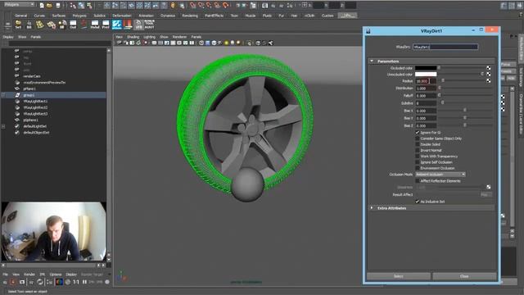Click the map button beside Unoccluded color
The height and width of the screenshot is (295, 524).
click(x=489, y=74)
